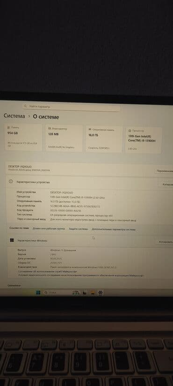Copy Windows specifications with 'Копировать' button
Viewport: 173px width, 386px height.
coord(165,242)
